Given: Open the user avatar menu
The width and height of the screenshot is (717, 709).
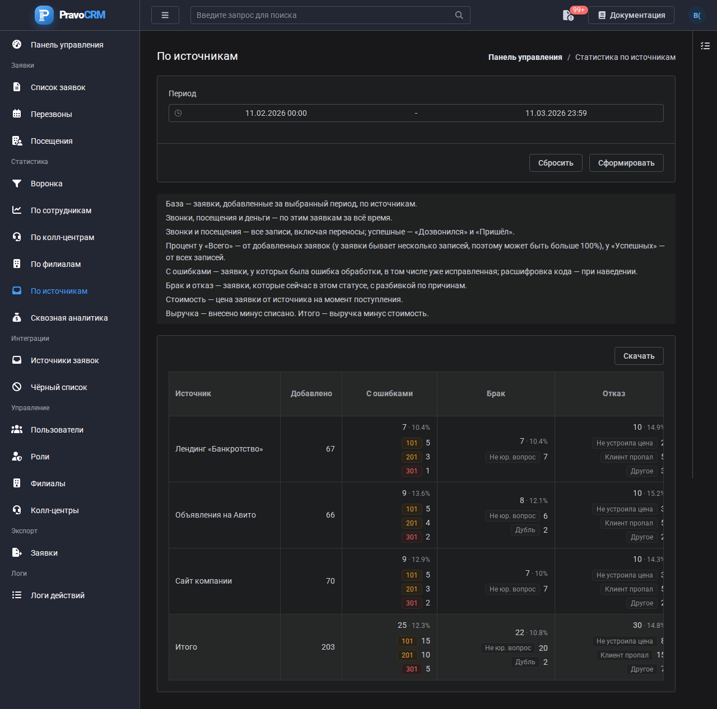Looking at the screenshot, I should click(x=697, y=15).
